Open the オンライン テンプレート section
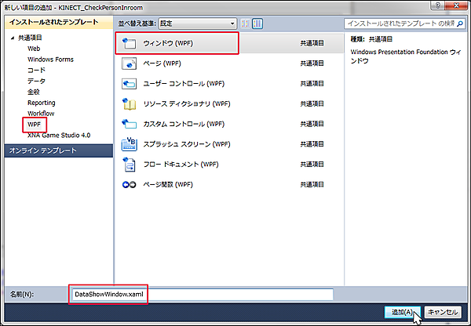471x326 pixels. click(59, 150)
